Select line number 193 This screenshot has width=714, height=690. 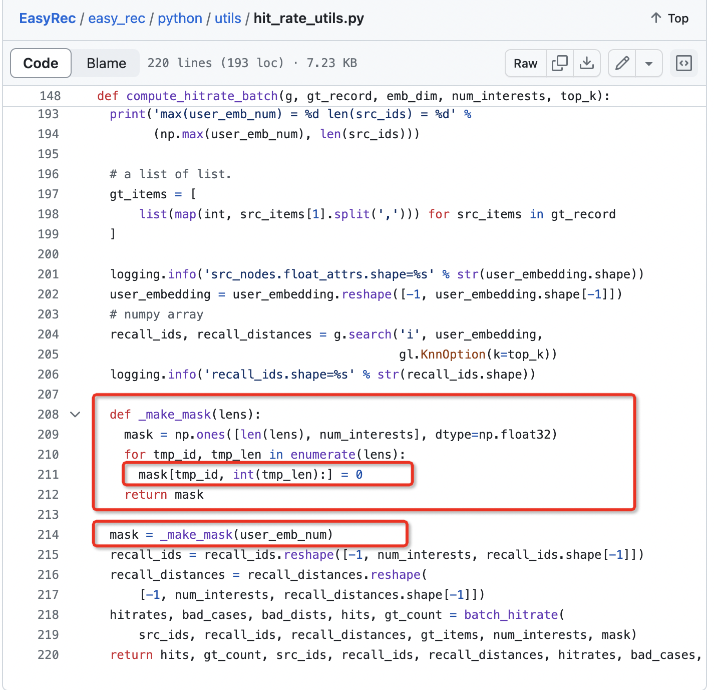(x=49, y=114)
